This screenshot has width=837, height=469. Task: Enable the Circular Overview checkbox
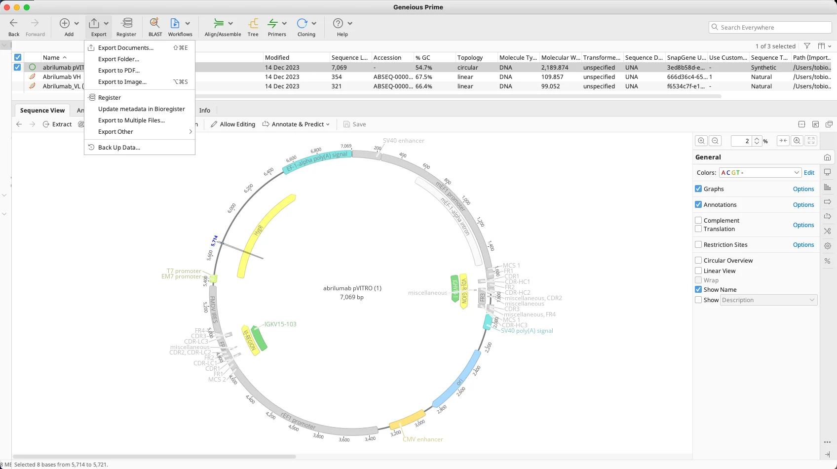point(698,260)
